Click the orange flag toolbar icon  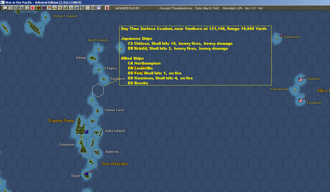[x=49, y=8]
